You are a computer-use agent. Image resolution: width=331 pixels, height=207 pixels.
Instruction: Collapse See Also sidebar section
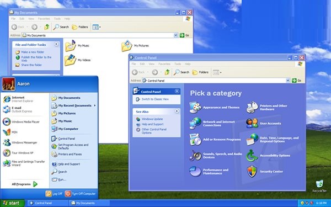(177, 111)
